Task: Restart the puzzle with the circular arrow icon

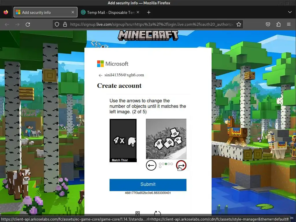Action: (158, 214)
